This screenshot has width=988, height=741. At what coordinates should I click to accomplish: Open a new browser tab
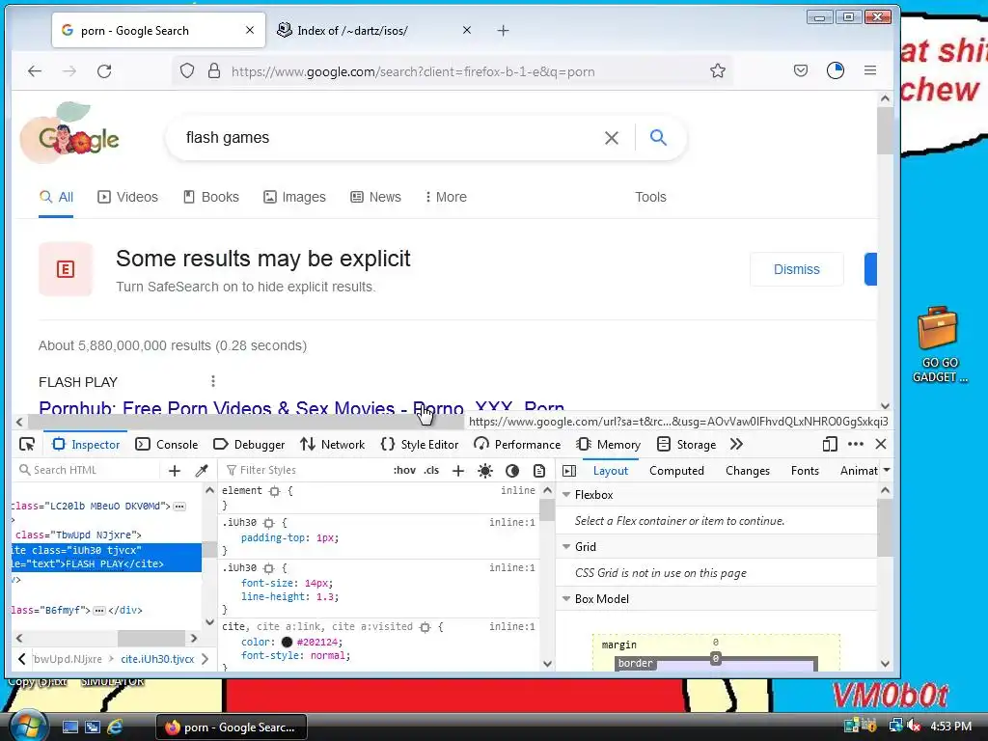(x=503, y=30)
